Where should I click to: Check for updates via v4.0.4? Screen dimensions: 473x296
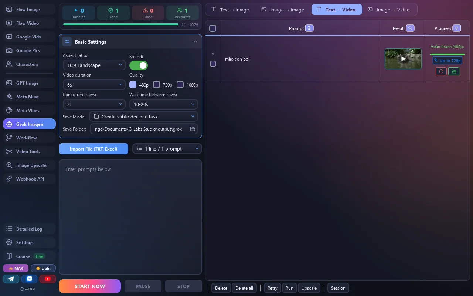[x=28, y=289]
